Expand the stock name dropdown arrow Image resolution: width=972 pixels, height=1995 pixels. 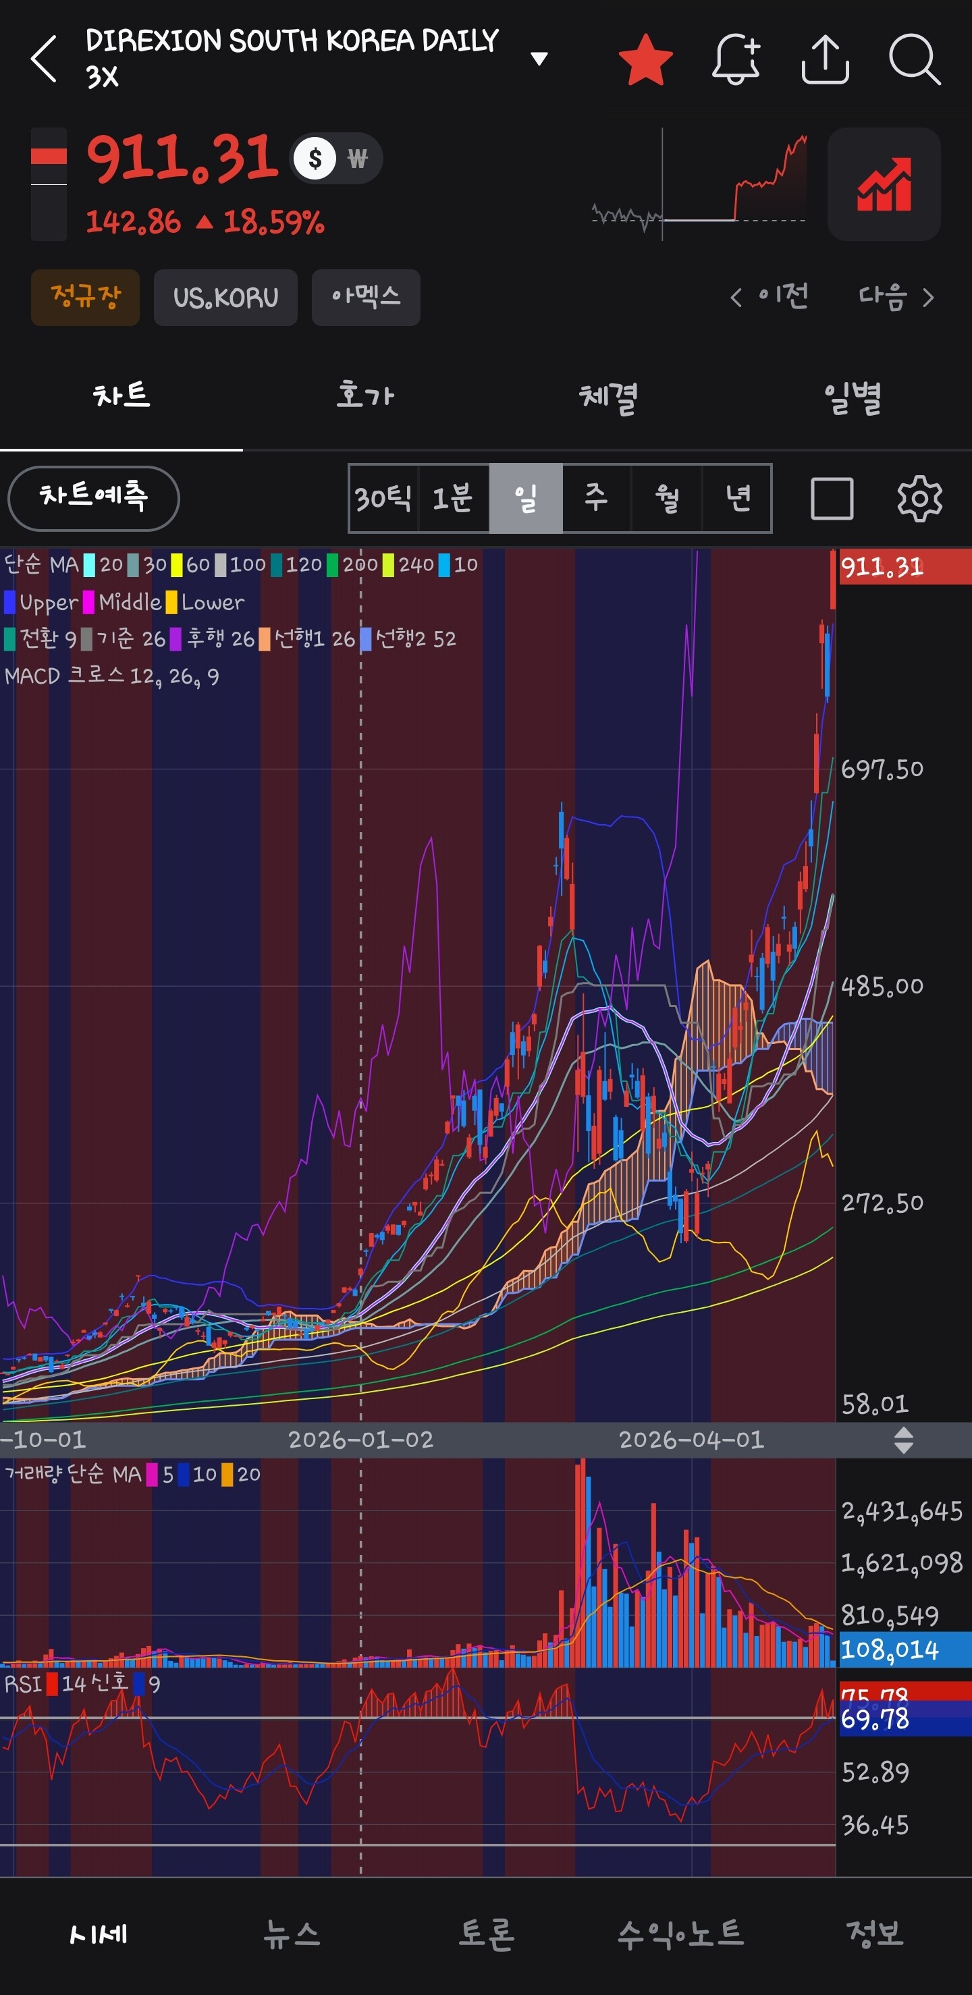click(539, 59)
